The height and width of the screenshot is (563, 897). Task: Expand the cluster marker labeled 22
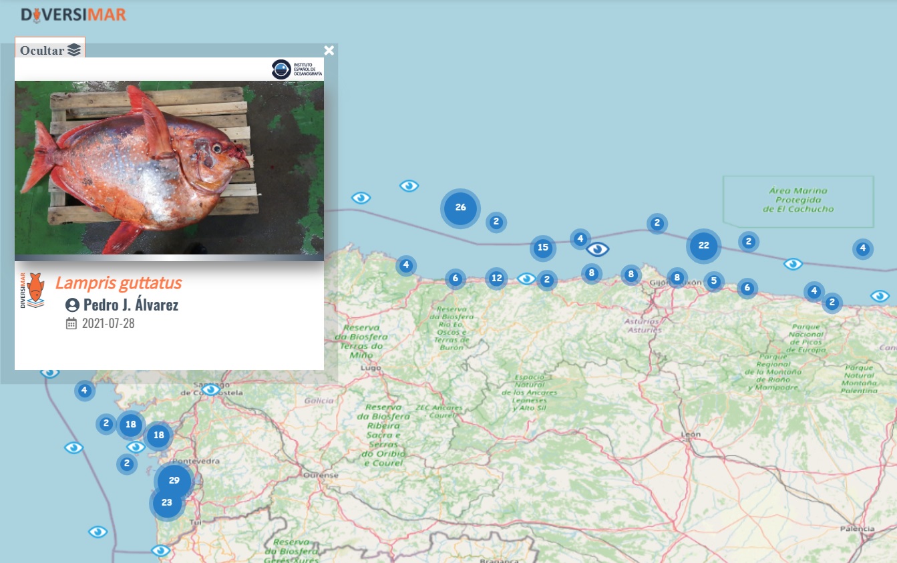click(x=703, y=246)
